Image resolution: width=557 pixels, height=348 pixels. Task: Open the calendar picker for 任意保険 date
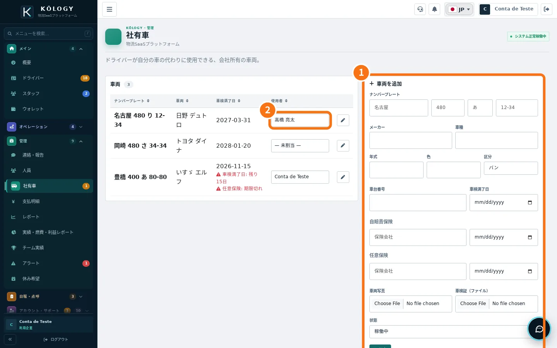[x=530, y=271]
